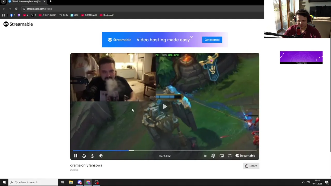This screenshot has width=331, height=186.
Task: Go back in browser history
Action: coord(4,9)
